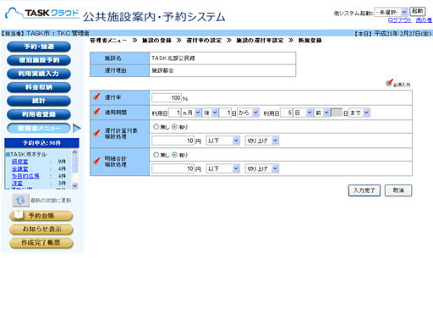The image size is (433, 325).
Task: Open the 他システム起動 selection dropdown
Action: (x=391, y=12)
